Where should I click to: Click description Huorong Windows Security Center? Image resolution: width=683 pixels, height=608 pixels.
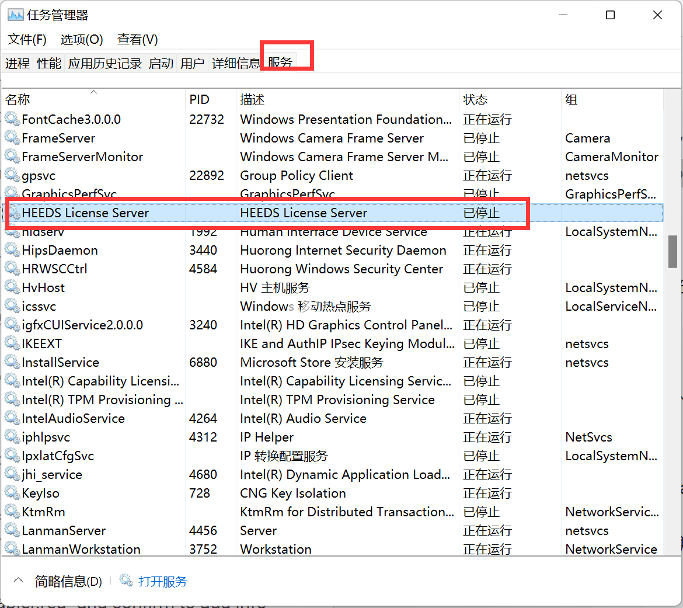click(x=341, y=269)
